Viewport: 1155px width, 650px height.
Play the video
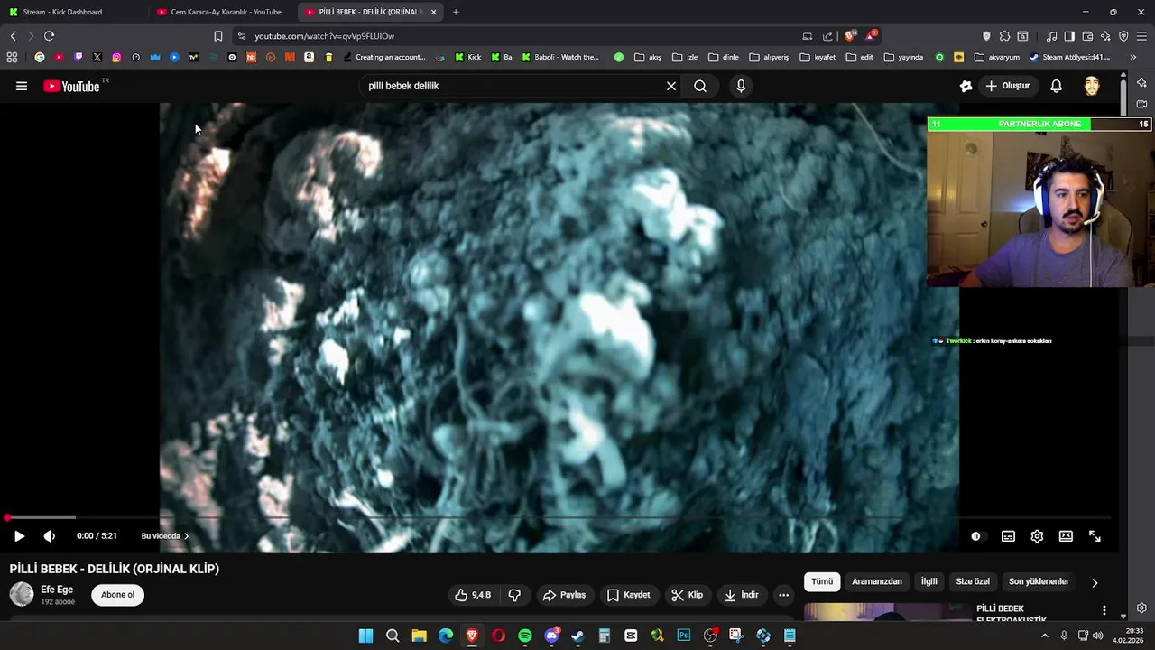(19, 536)
